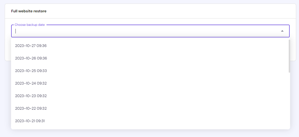
Task: Select backup 2023-10-24 09:32
Action: click(x=150, y=83)
